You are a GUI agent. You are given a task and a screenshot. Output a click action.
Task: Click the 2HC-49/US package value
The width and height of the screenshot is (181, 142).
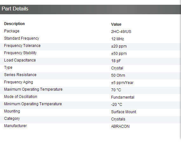point(121,32)
